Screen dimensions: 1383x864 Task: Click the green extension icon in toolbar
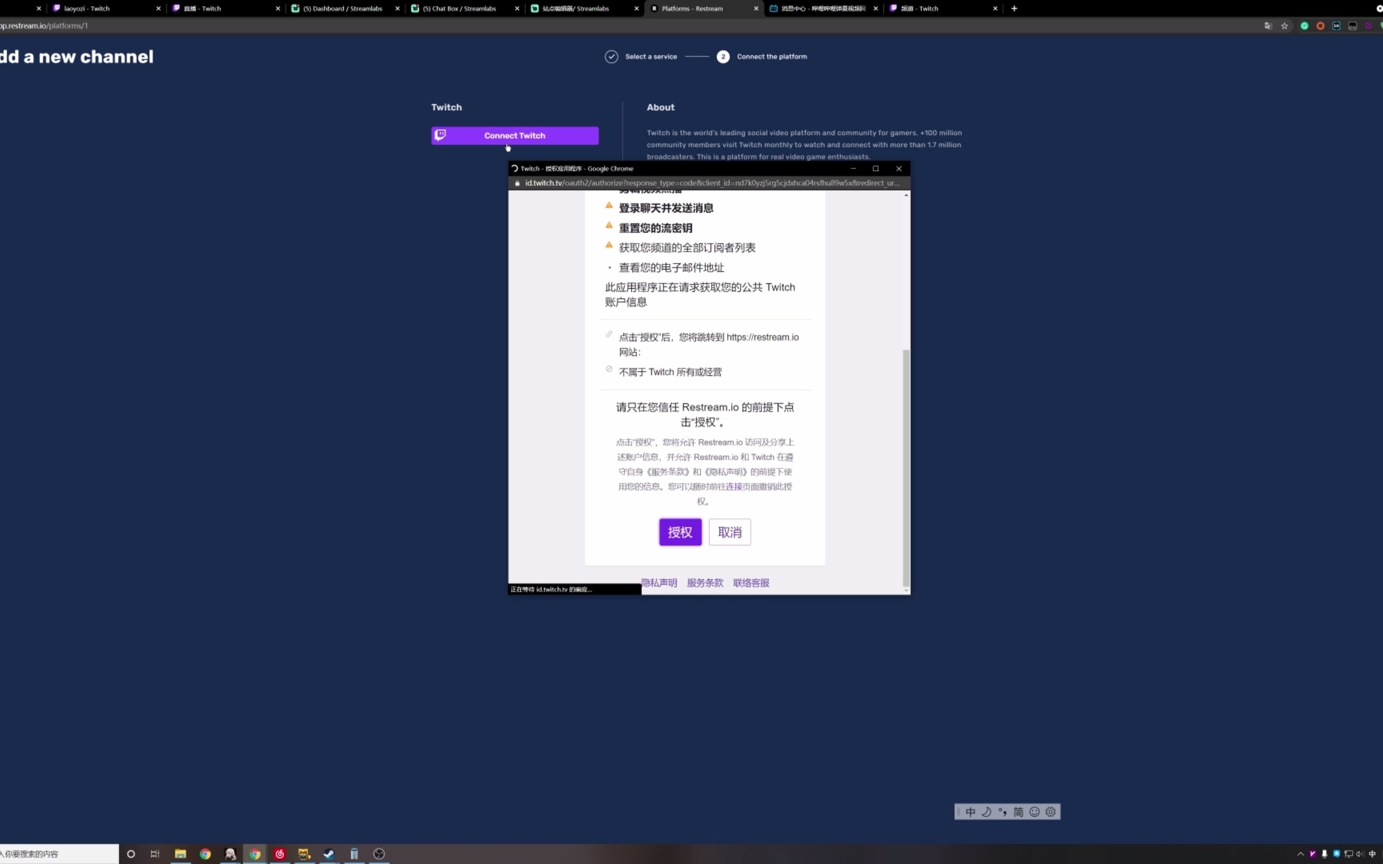pyautogui.click(x=1304, y=26)
